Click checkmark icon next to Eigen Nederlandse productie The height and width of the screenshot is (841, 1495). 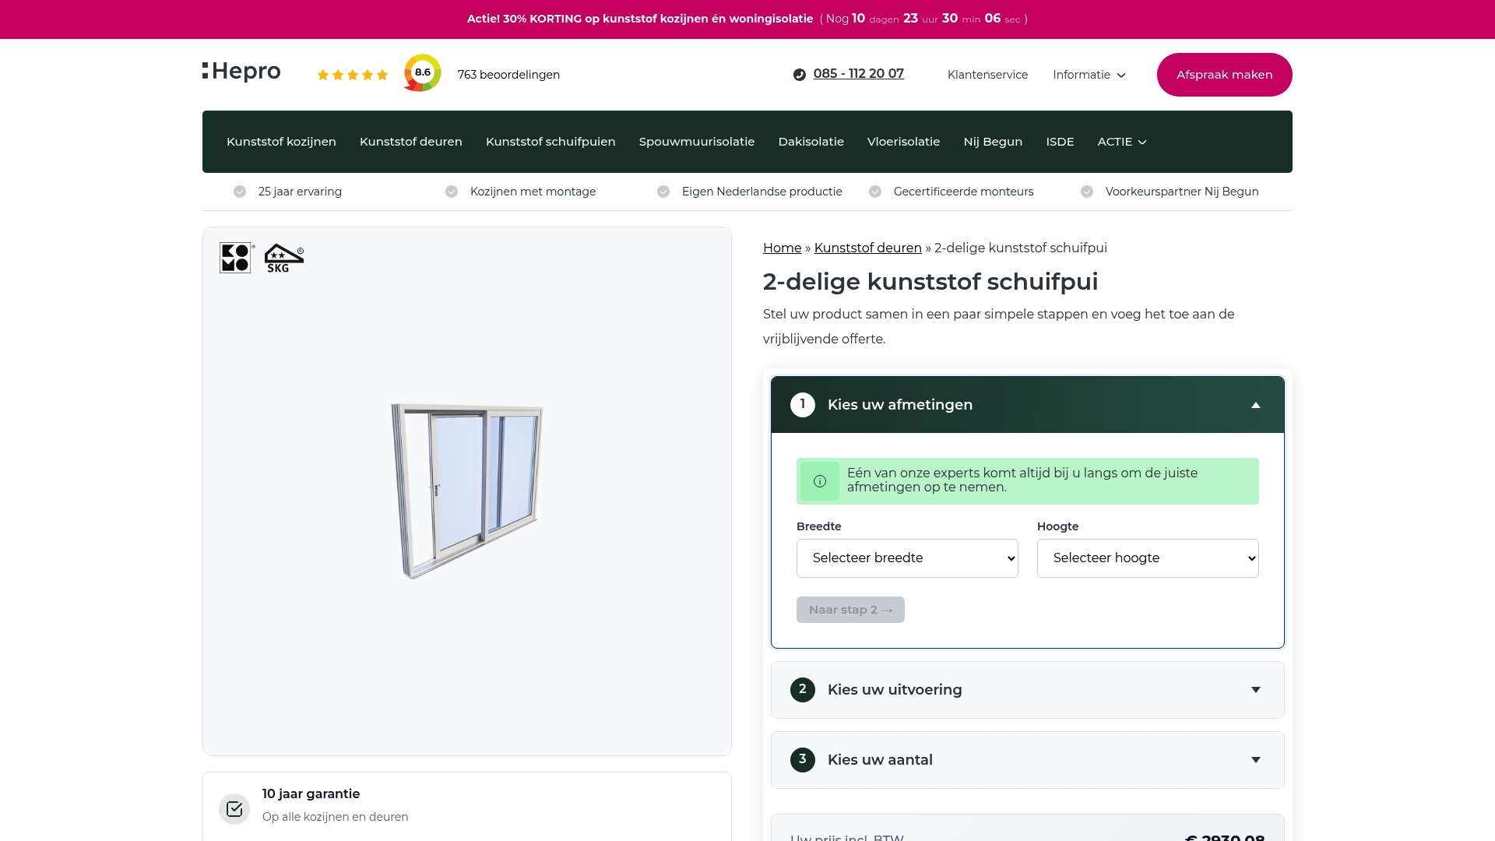[663, 192]
